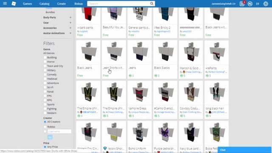Check the Sci-Fi genre box
272x153 pixels.
coord(45,88)
